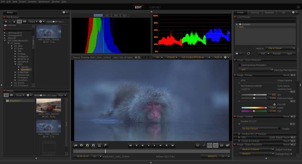Open the Workspace menu
302x164 pixels.
[44, 2]
